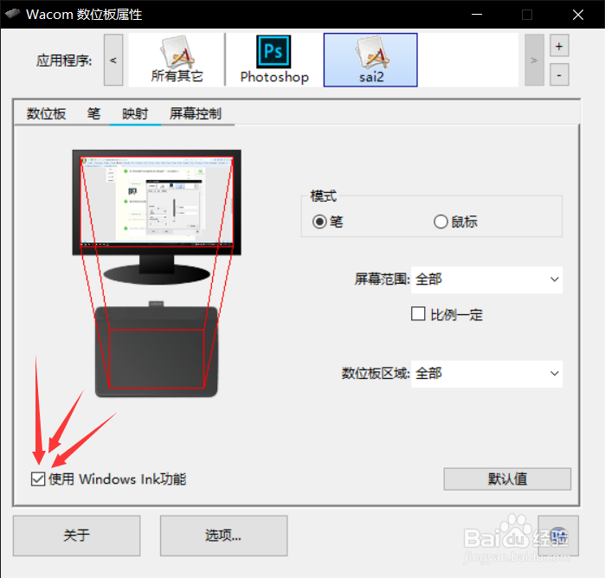Open the 映射 tab

135,114
